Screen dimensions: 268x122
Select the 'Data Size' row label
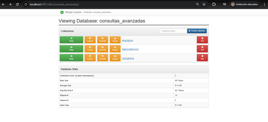pyautogui.click(x=64, y=81)
